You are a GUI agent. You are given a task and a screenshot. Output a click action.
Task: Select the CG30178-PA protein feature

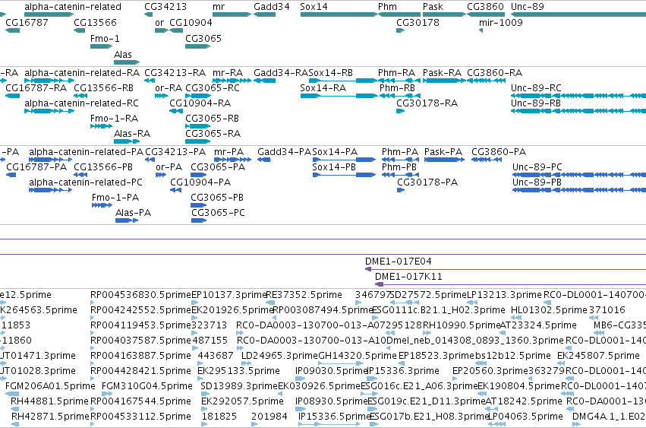point(401,190)
